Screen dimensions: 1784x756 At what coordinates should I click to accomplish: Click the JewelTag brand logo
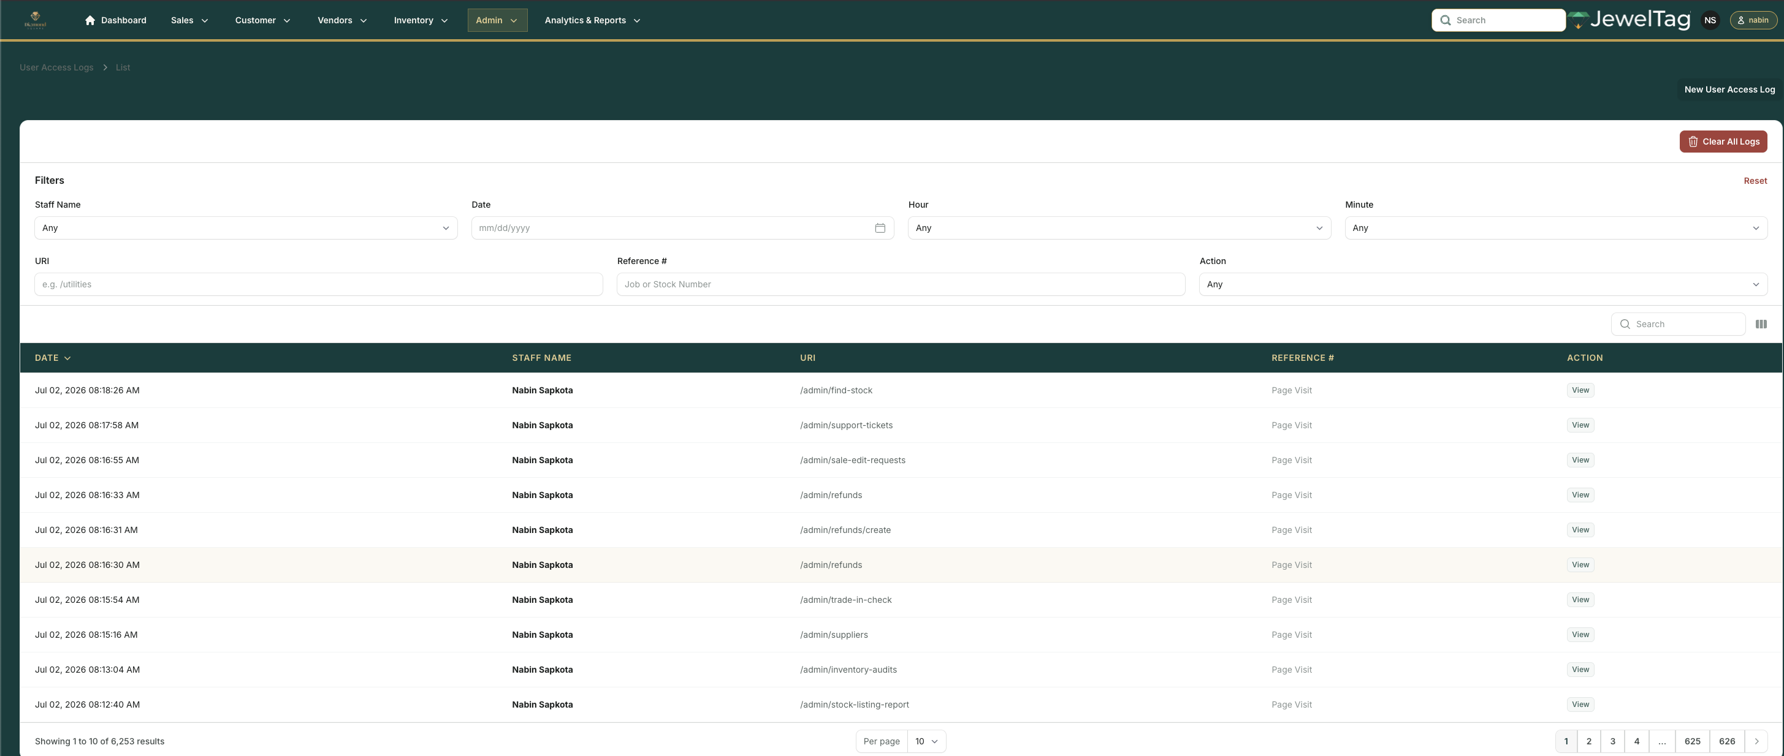tap(1628, 20)
